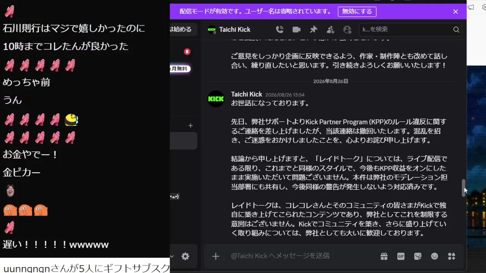Image resolution: width=486 pixels, height=273 pixels.
Task: Click chat line 石川則行はマジで嬉しかったのに
Action: point(74,28)
